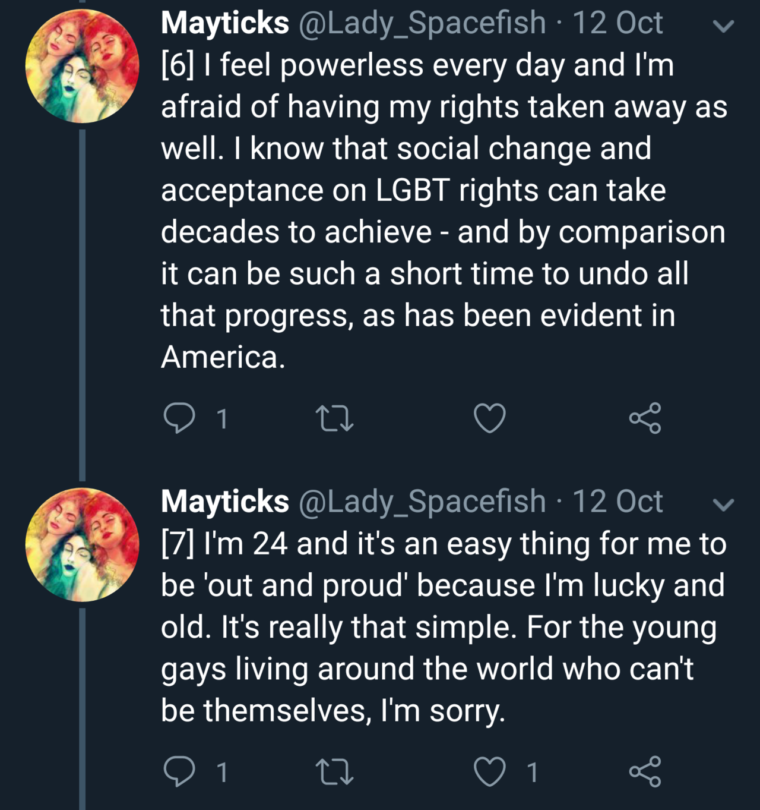The width and height of the screenshot is (760, 810).
Task: Open Mayticks profile picture on tweet [6]
Action: point(82,66)
